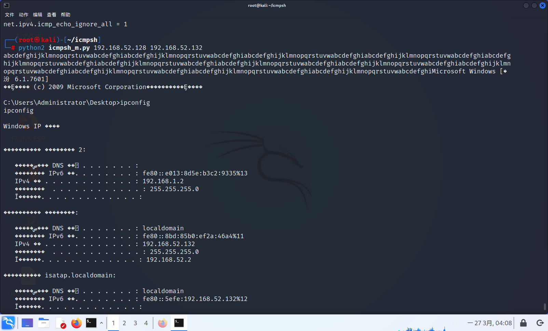Image resolution: width=548 pixels, height=331 pixels.
Task: Switch to workspace 4
Action: (146, 323)
